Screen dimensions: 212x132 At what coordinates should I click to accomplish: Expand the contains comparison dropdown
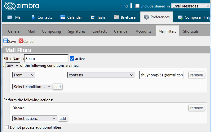pos(101,75)
